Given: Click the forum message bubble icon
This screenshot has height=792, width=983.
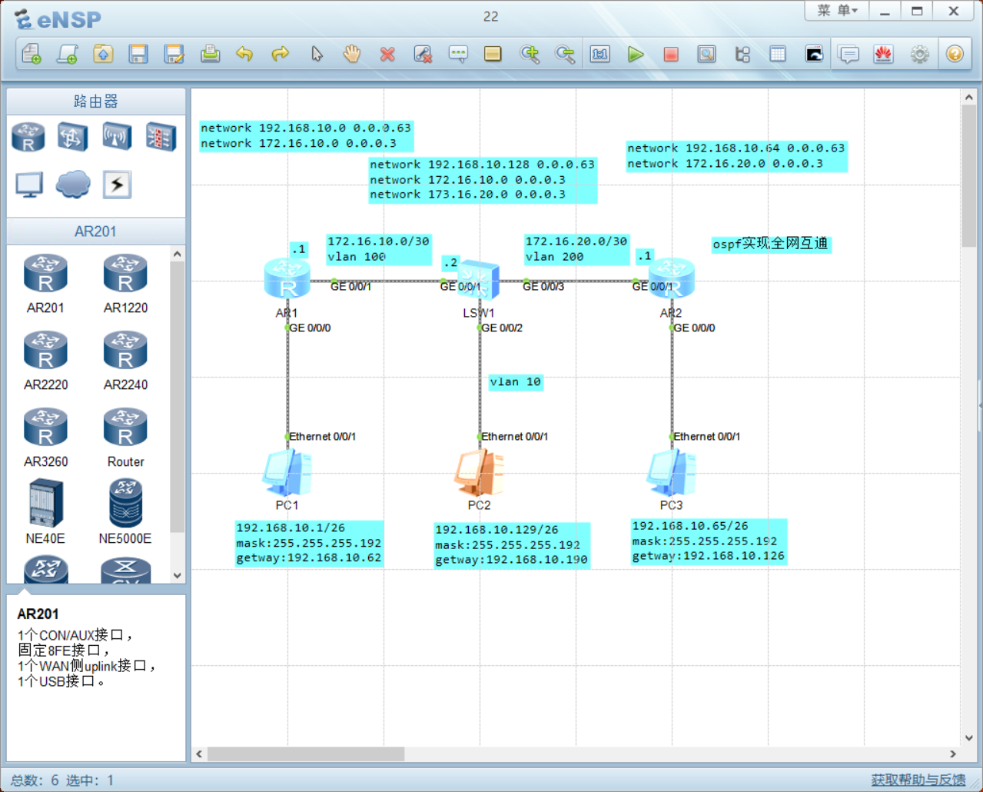Looking at the screenshot, I should point(849,54).
